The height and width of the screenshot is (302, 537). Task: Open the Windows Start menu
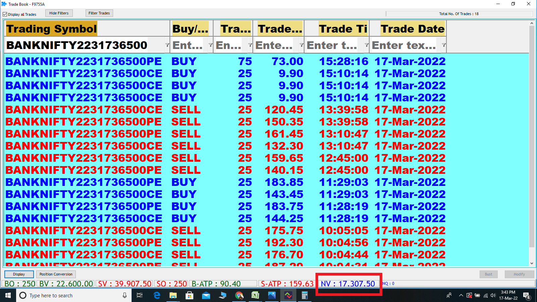[8, 295]
